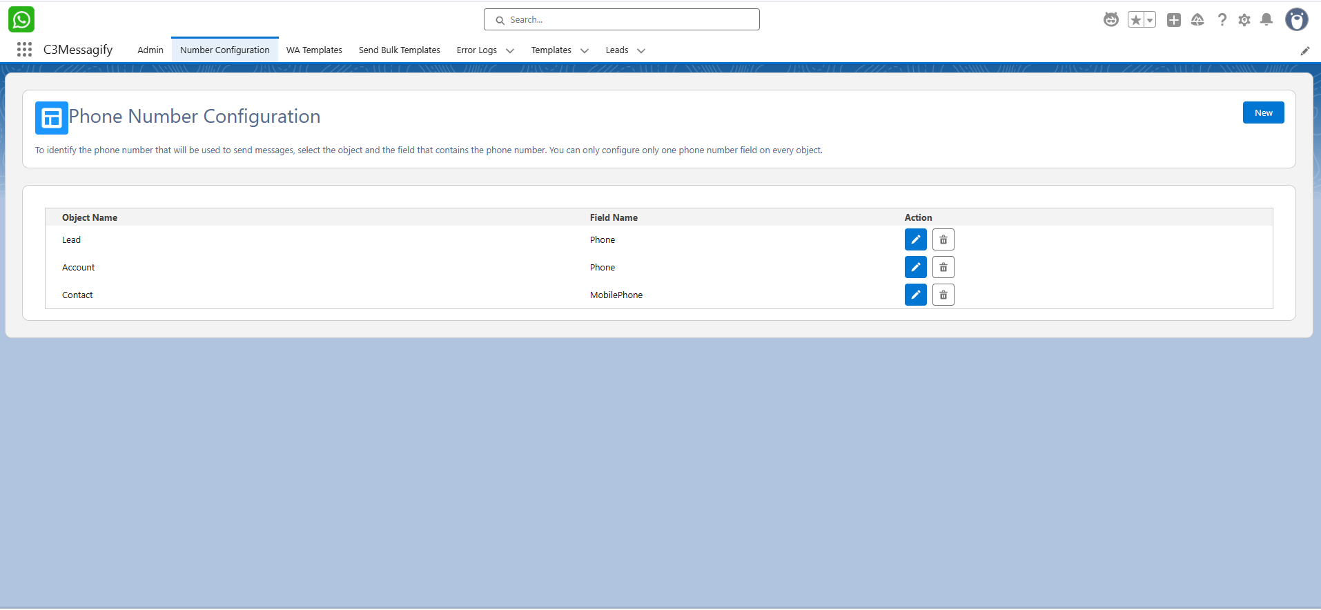This screenshot has height=610, width=1321.
Task: Click trash icon for Account row
Action: coord(943,267)
